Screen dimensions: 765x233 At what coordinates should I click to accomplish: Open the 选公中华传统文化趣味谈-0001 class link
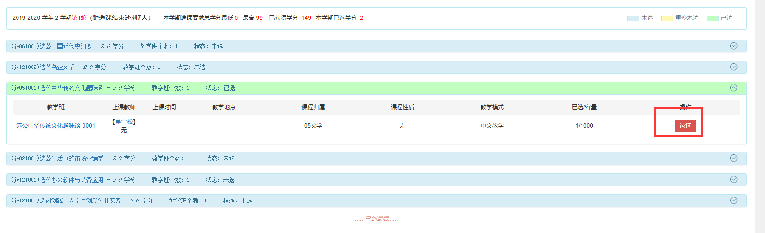[x=56, y=126]
